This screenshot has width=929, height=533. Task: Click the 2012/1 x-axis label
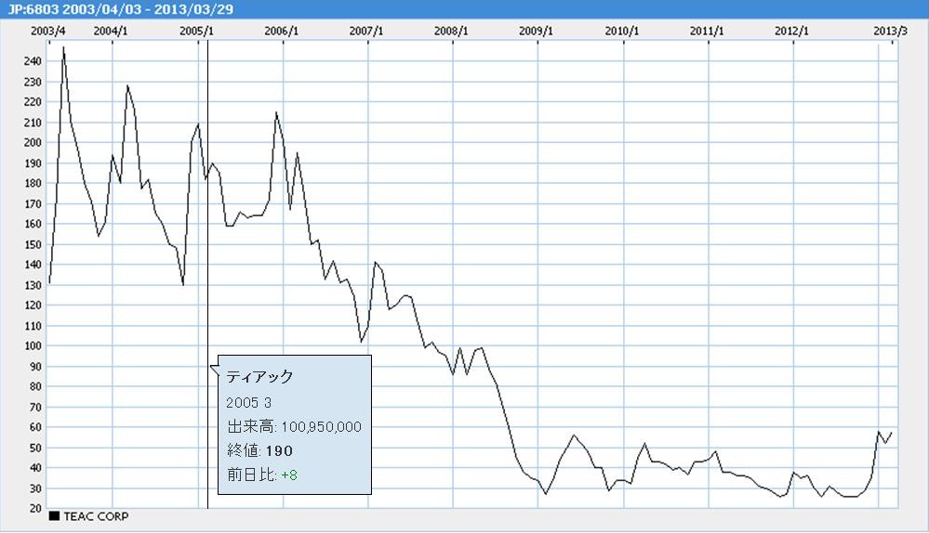791,32
